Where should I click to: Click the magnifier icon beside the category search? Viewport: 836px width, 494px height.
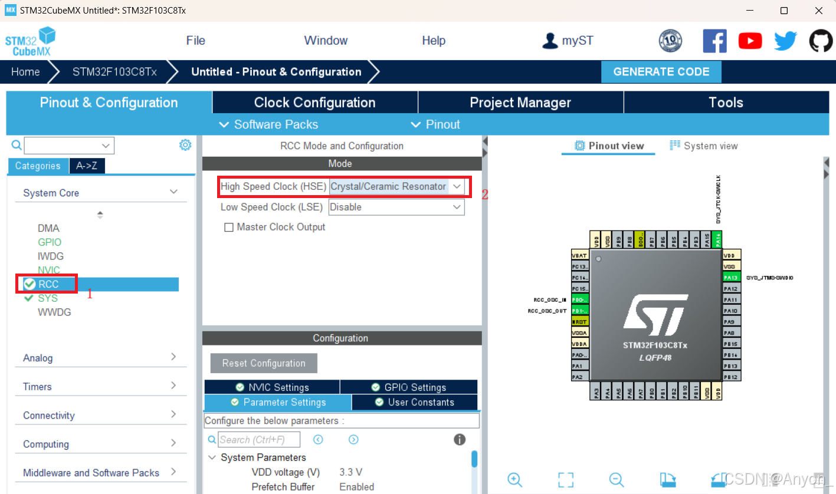pyautogui.click(x=17, y=145)
